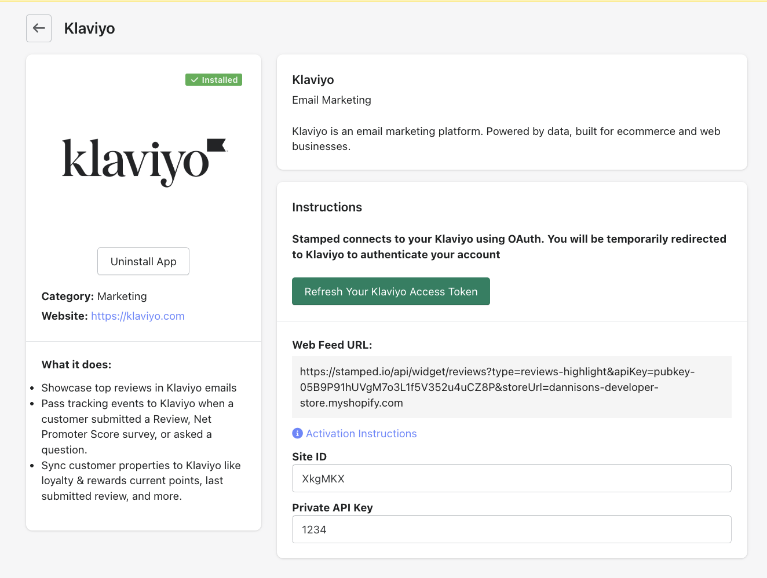The height and width of the screenshot is (578, 767).
Task: Click the Klaviyo page title at top
Action: click(90, 28)
